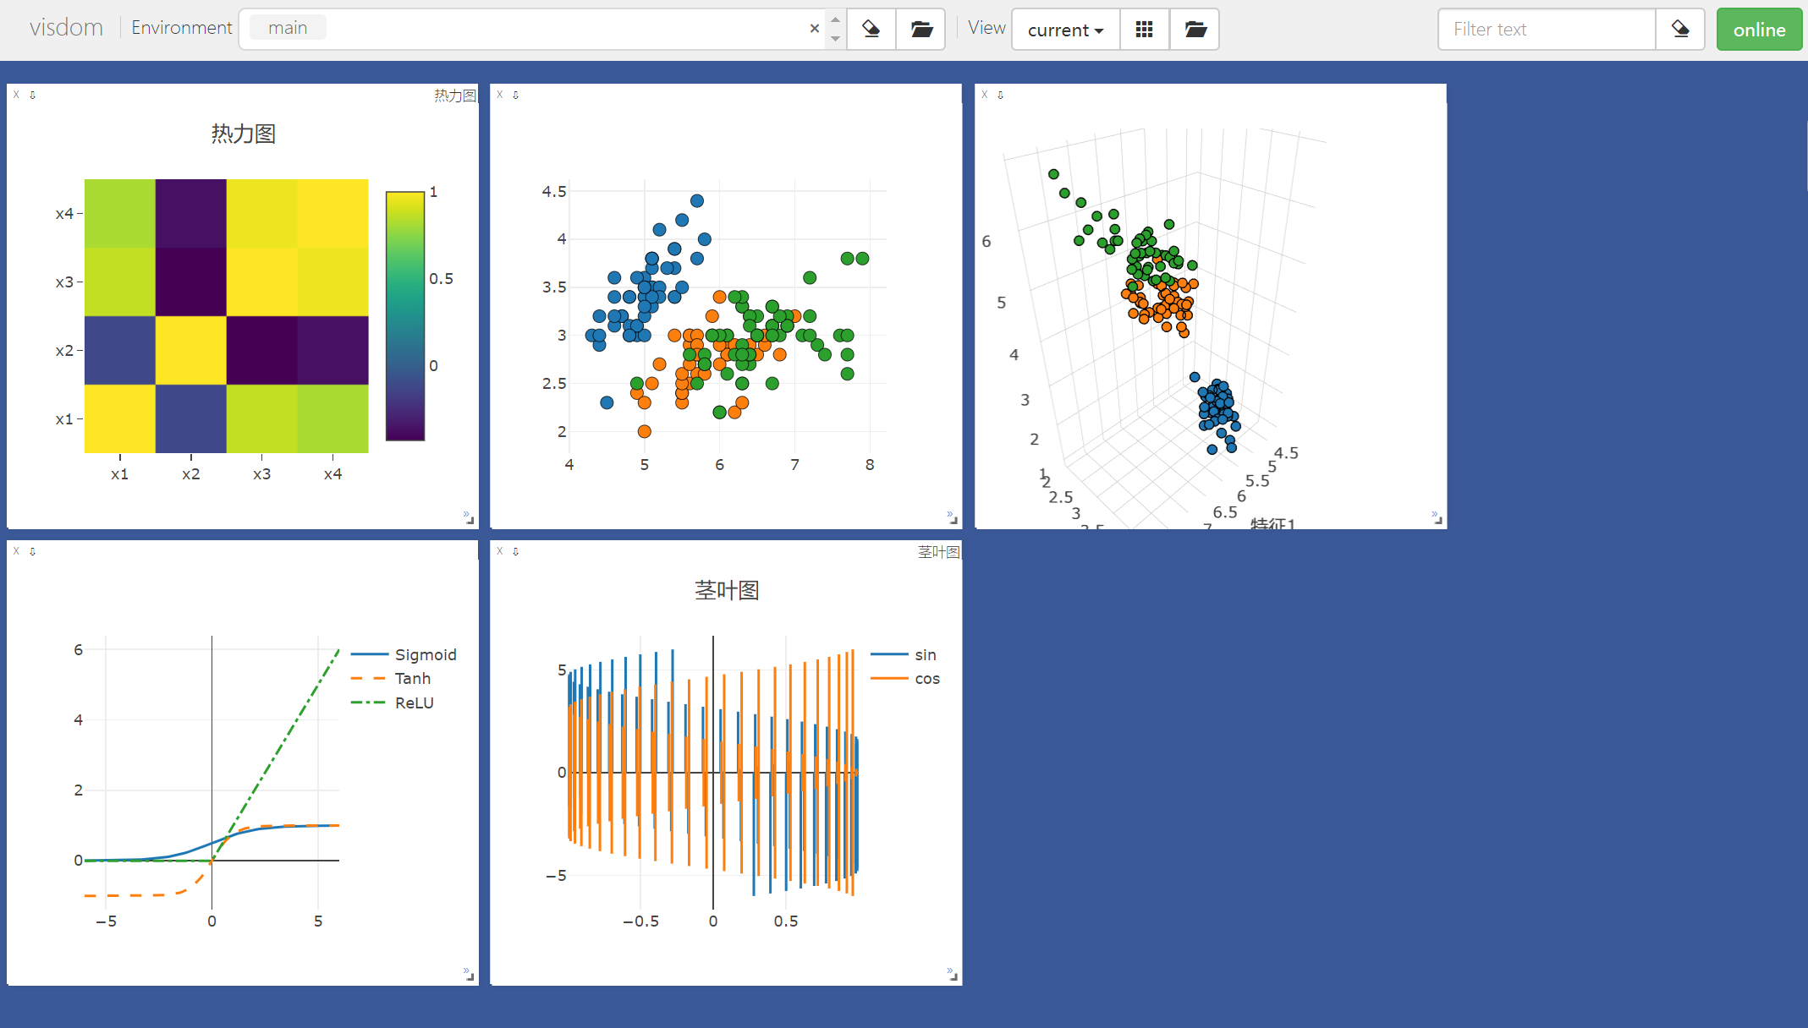This screenshot has height=1028, width=1808.
Task: Click the download icon on the 3D scatter pane
Action: 1000,95
